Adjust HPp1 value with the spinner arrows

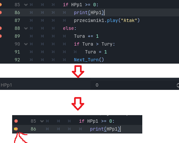[x=178, y=85]
